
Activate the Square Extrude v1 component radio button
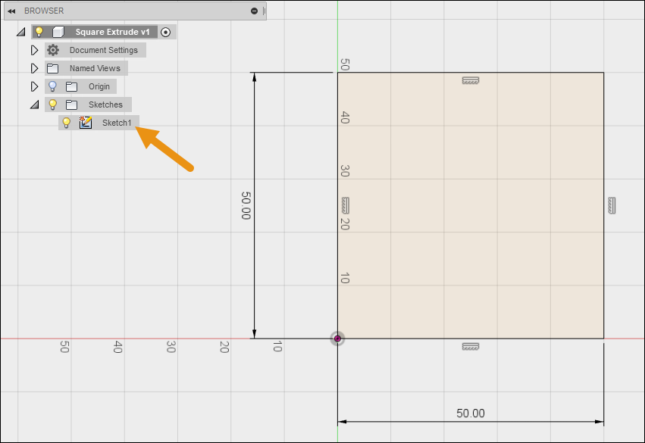pyautogui.click(x=166, y=32)
